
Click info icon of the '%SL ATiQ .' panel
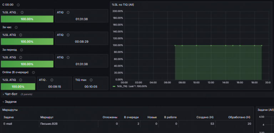tap(22, 12)
